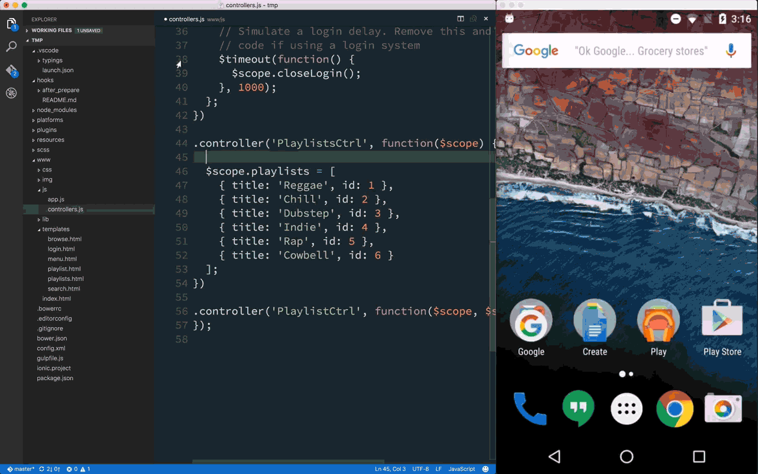Image resolution: width=758 pixels, height=474 pixels.
Task: Open the Search view in the activity bar
Action: click(x=11, y=46)
